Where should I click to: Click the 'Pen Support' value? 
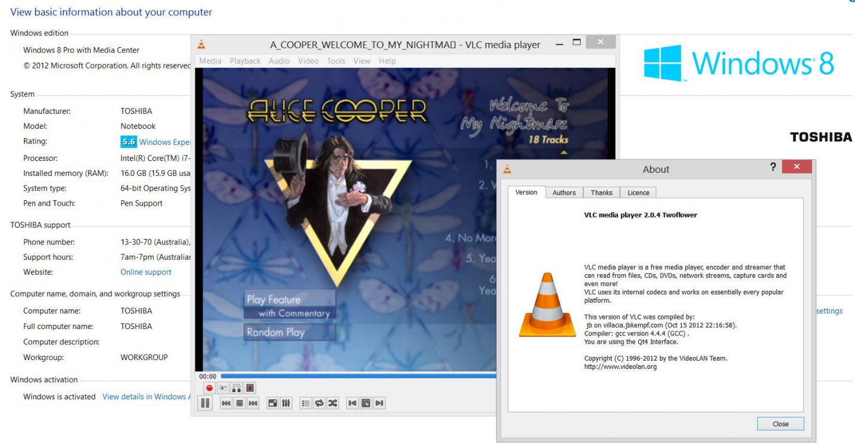[141, 203]
